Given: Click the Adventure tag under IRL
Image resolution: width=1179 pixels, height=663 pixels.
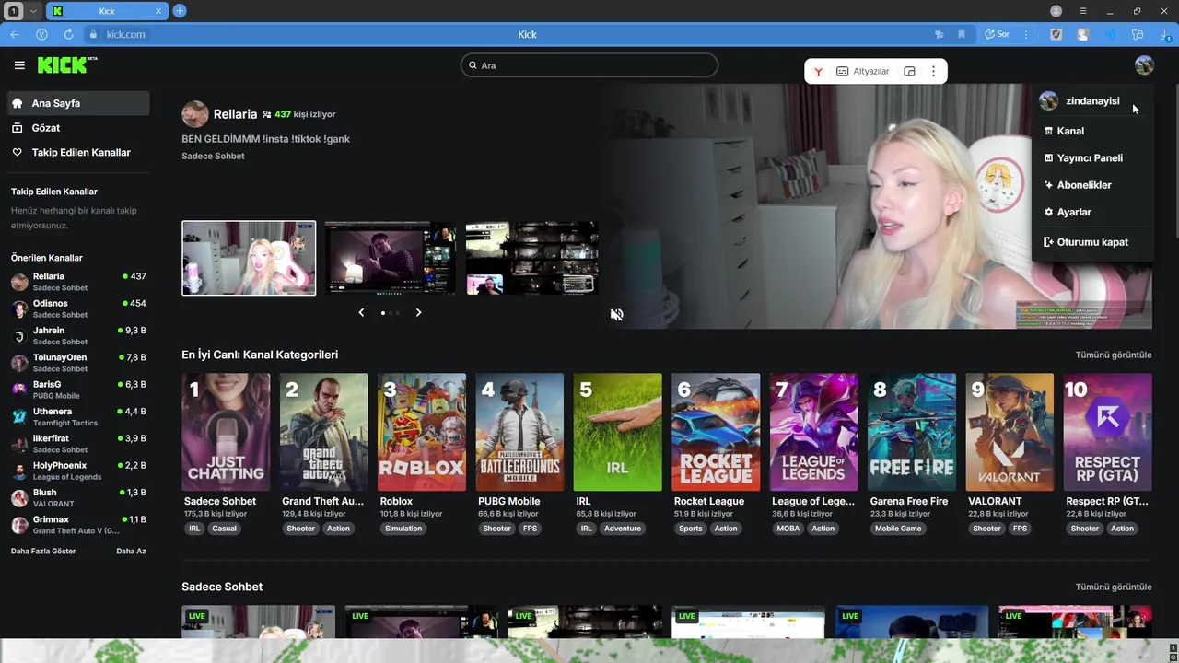Looking at the screenshot, I should [x=623, y=529].
